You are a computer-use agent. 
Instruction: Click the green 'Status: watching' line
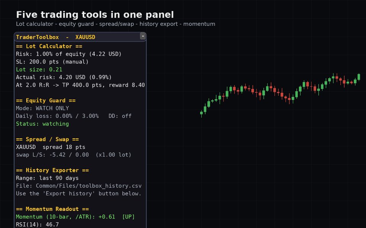(42, 124)
